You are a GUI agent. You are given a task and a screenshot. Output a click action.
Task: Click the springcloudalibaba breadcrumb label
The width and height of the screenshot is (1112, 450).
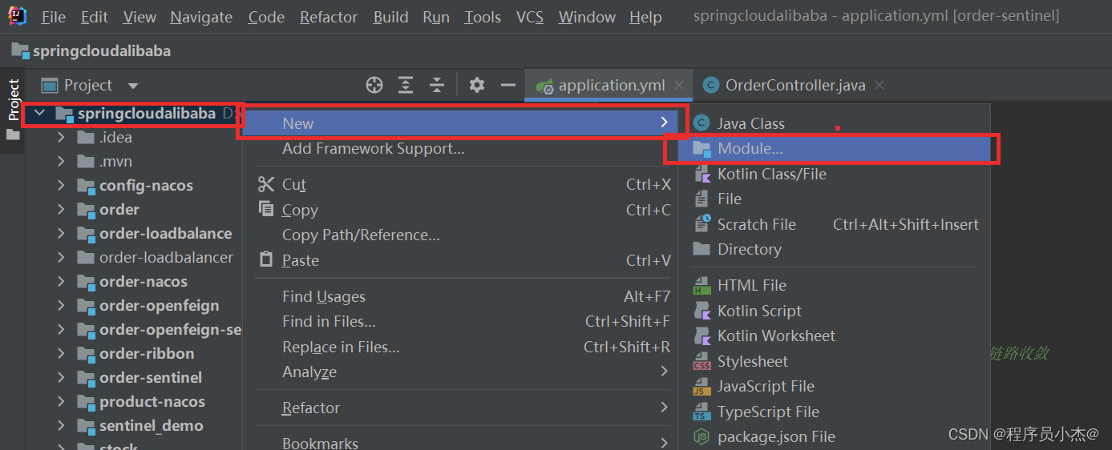[102, 51]
